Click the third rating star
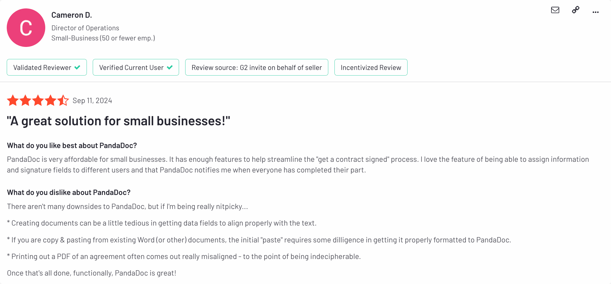Screen dimensions: 611x284 point(38,100)
